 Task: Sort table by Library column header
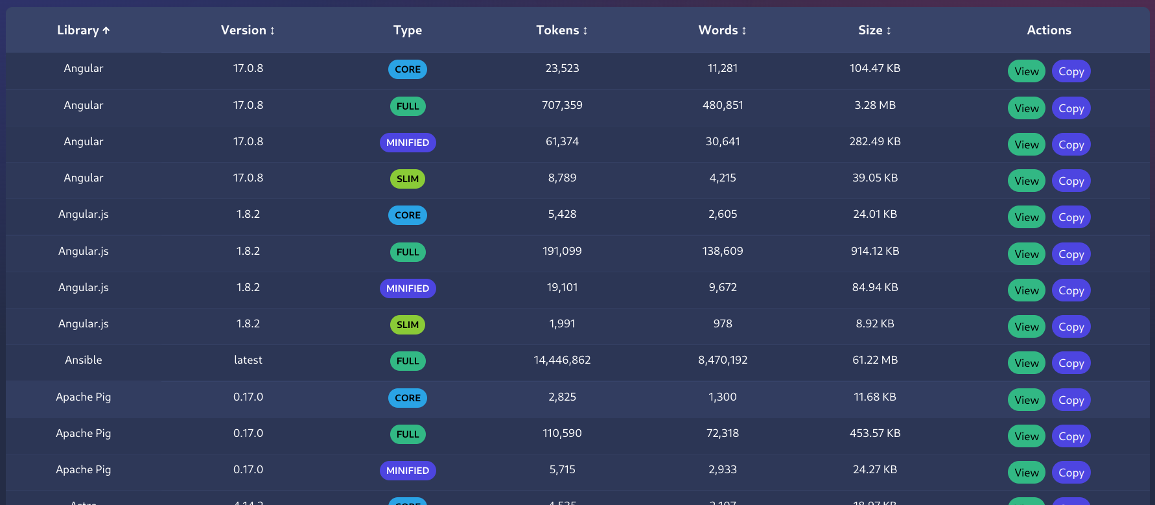(x=84, y=30)
